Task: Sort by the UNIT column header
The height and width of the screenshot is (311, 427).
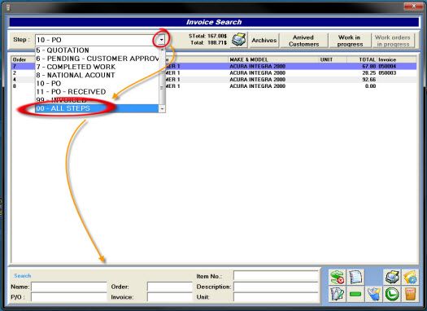Action: click(x=333, y=59)
